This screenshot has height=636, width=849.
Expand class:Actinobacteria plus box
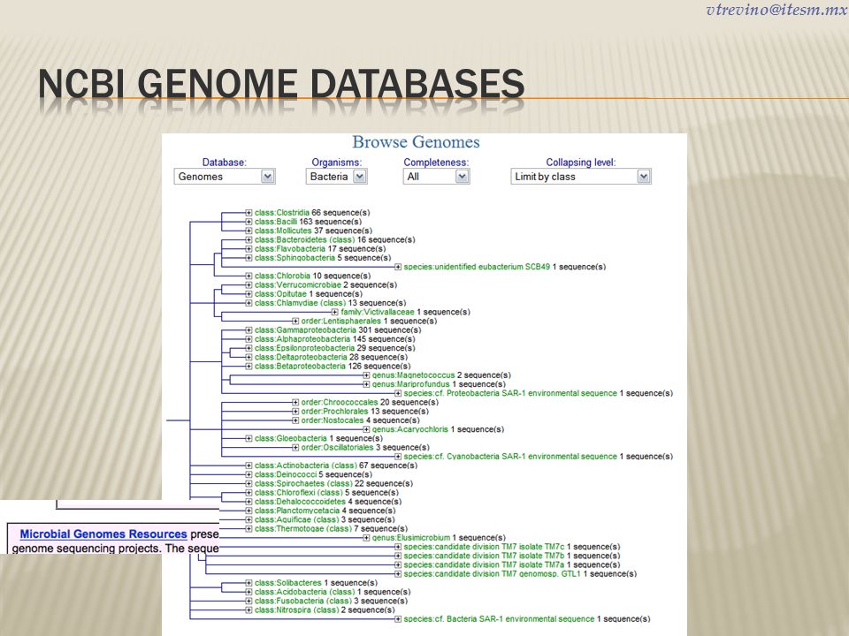[249, 466]
